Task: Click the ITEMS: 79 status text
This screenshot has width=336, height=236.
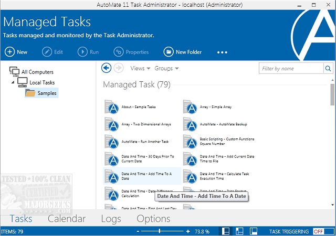Action: [x=12, y=231]
